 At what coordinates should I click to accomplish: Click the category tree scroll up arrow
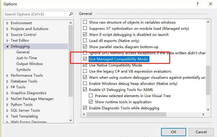(x=70, y=23)
